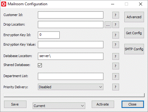Save the configuration

(x=15, y=104)
